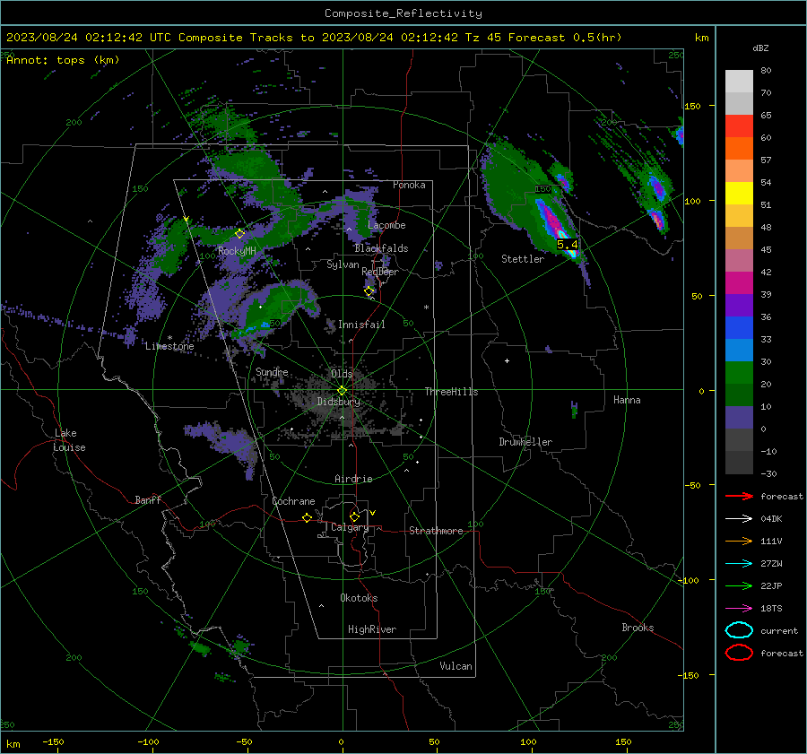Click the Airdrie label
This screenshot has width=807, height=754.
click(353, 479)
